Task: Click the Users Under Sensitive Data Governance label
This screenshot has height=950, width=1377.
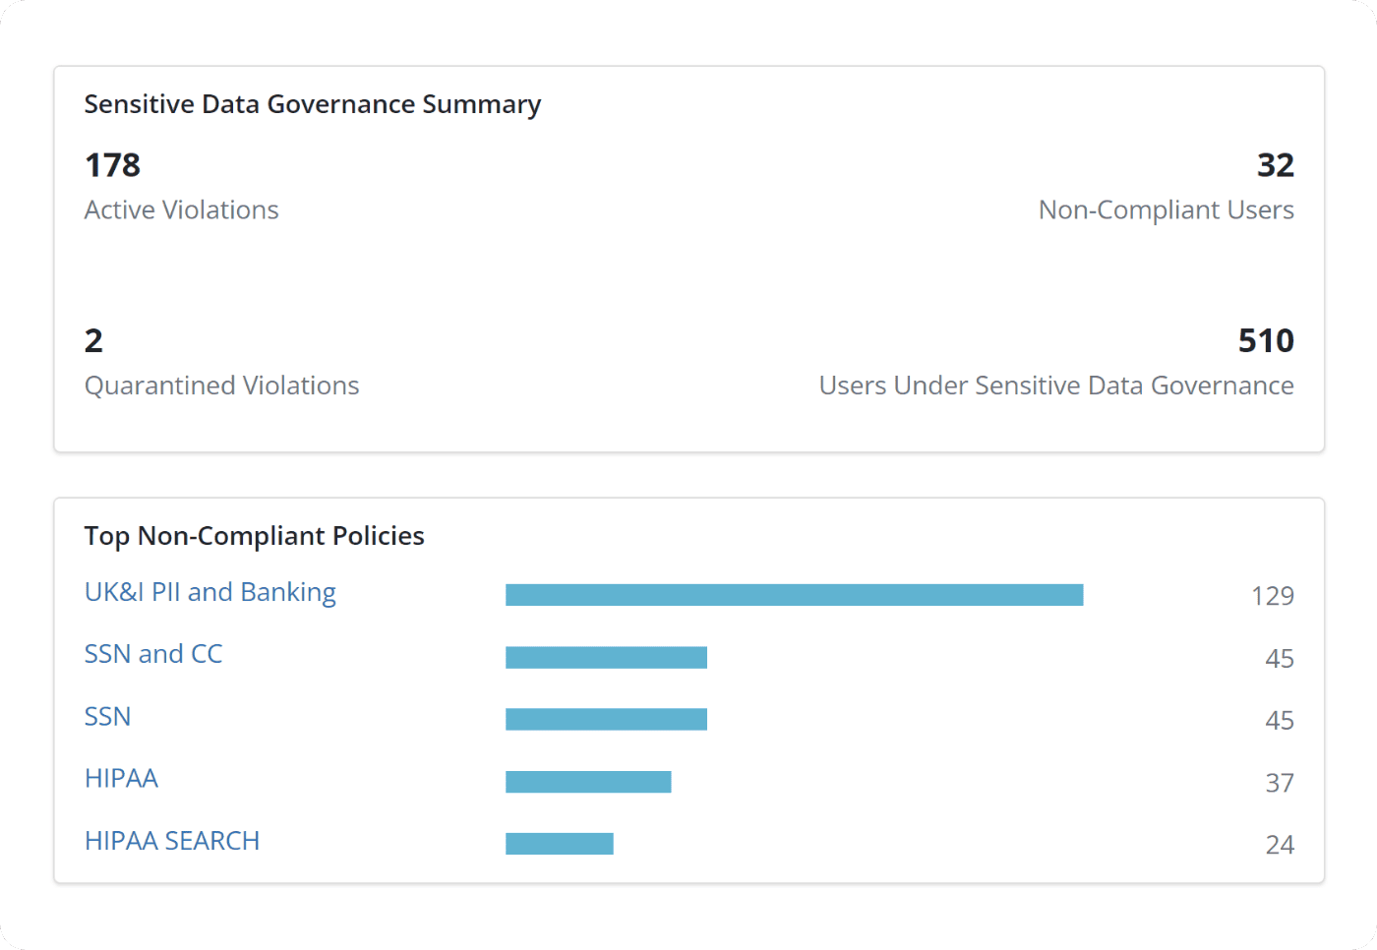Action: point(1055,386)
